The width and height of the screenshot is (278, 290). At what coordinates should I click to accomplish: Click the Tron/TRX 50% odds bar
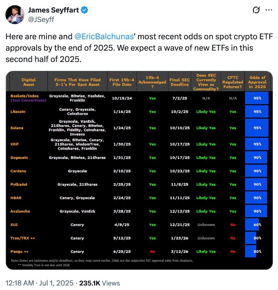coord(250,238)
